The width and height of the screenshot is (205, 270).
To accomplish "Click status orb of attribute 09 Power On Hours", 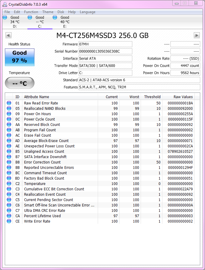I will [9, 114].
